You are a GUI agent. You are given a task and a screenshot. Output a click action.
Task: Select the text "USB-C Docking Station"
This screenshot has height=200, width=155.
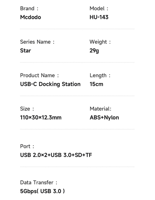tap(50, 84)
